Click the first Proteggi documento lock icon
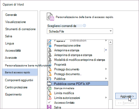Viewport: 139px width, 109px height. point(49,69)
